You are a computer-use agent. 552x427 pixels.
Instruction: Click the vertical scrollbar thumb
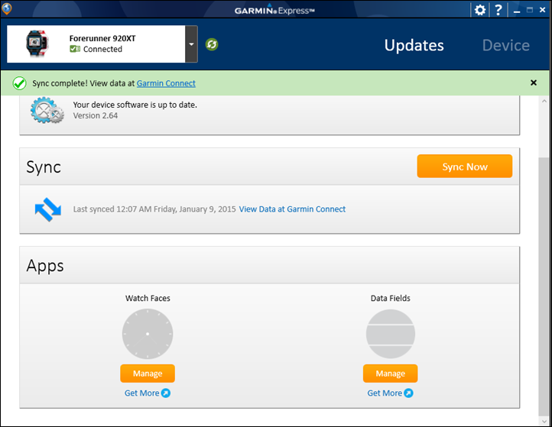coord(544,286)
